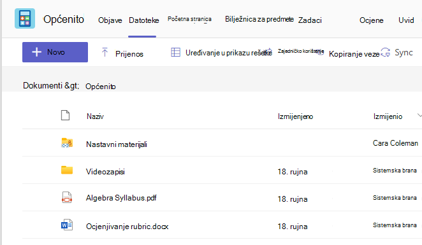The image size is (422, 245).
Task: Click Kopiranje veze
Action: tap(354, 54)
